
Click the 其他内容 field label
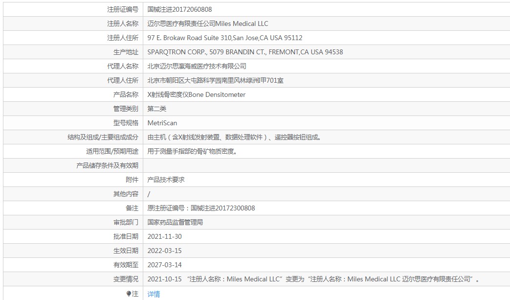tap(126, 194)
